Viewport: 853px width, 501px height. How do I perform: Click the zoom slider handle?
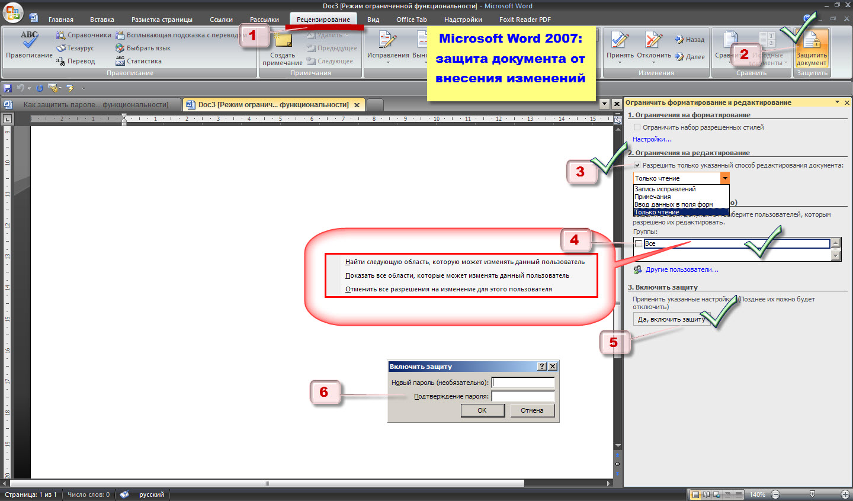tap(812, 494)
